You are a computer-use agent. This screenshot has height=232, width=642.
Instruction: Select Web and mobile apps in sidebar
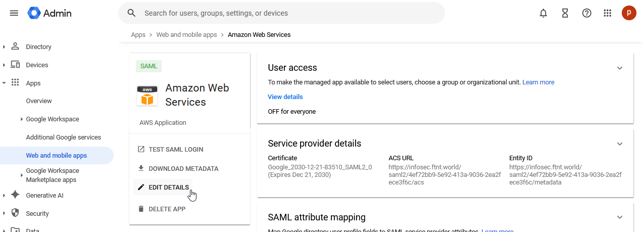[x=57, y=156]
